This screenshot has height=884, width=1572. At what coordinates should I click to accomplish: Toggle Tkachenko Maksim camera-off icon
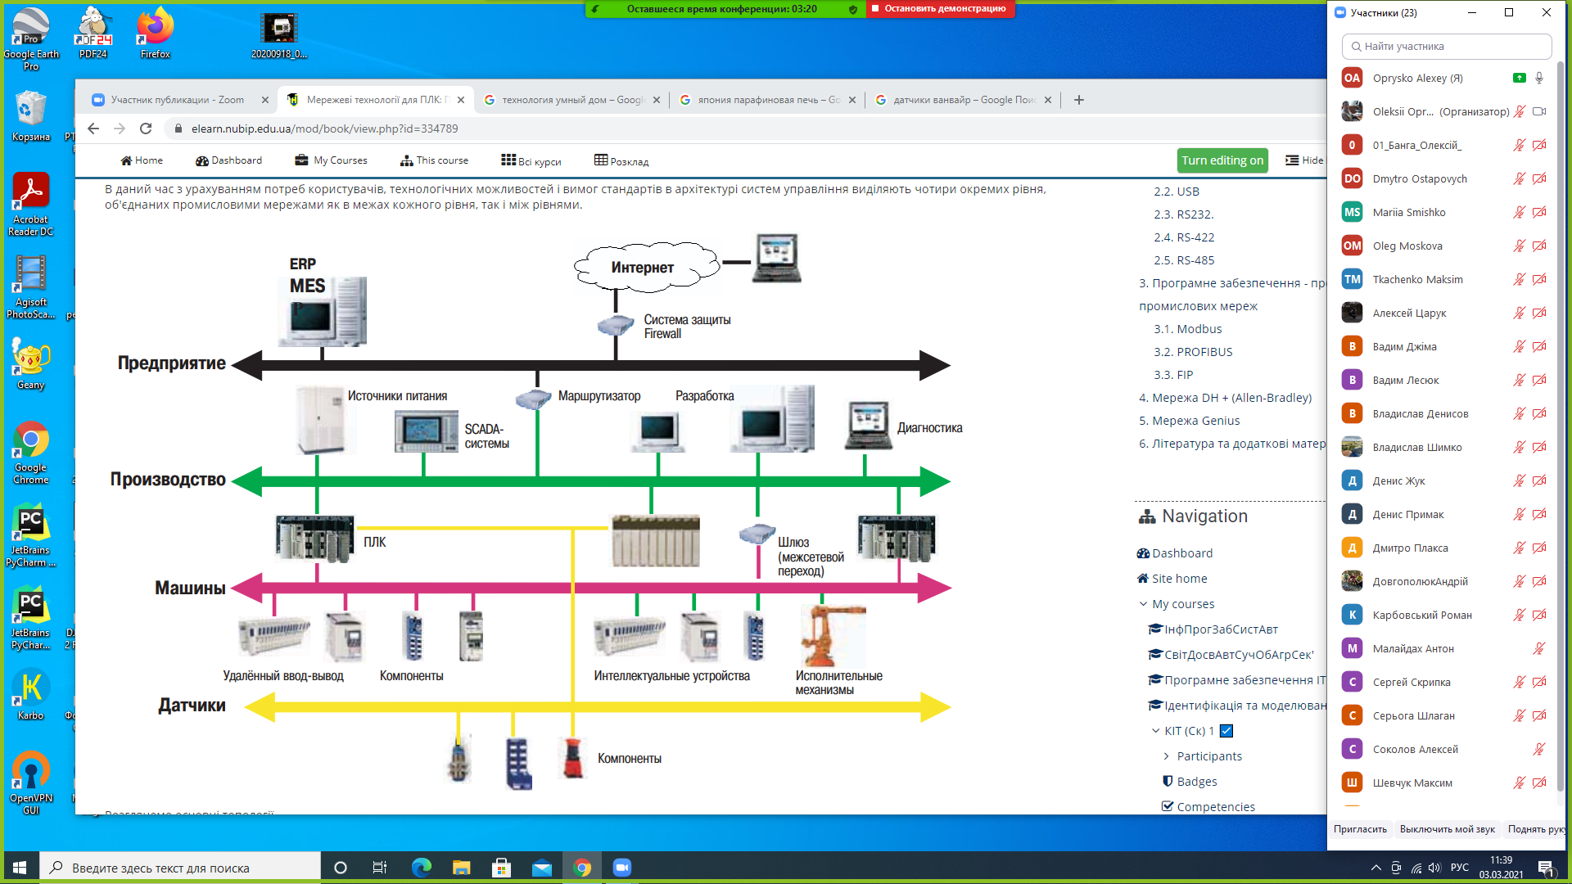(1539, 279)
